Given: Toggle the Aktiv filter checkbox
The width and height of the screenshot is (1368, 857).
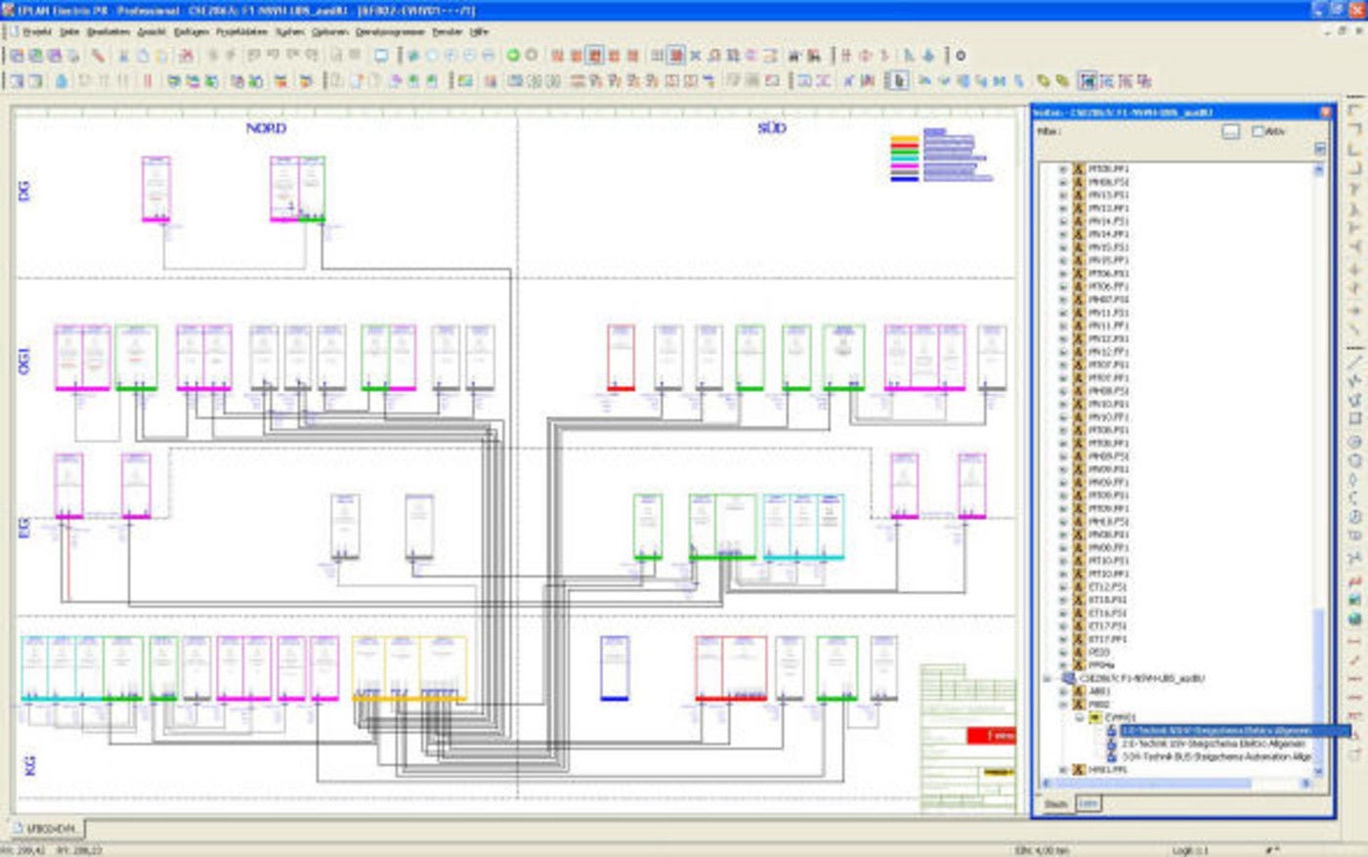Looking at the screenshot, I should tap(1259, 131).
